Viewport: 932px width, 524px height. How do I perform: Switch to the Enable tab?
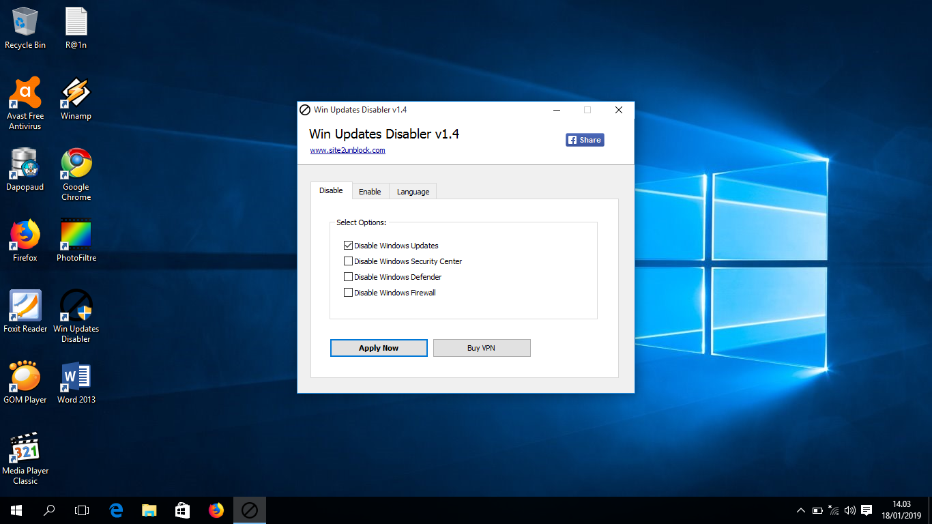click(x=370, y=191)
